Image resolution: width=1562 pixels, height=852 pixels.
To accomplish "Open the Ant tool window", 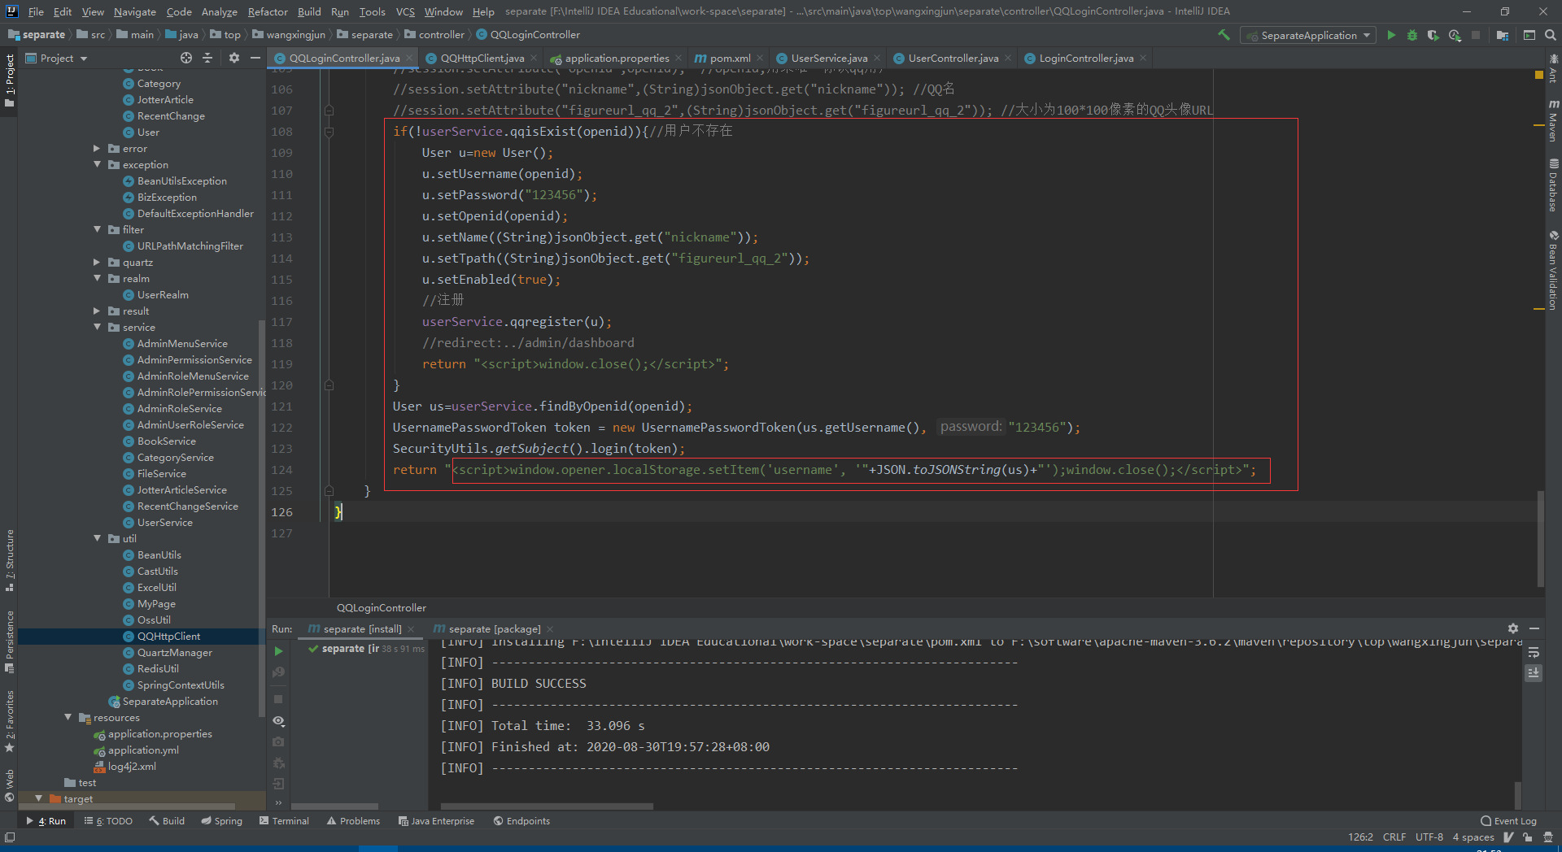I will pos(1553,68).
